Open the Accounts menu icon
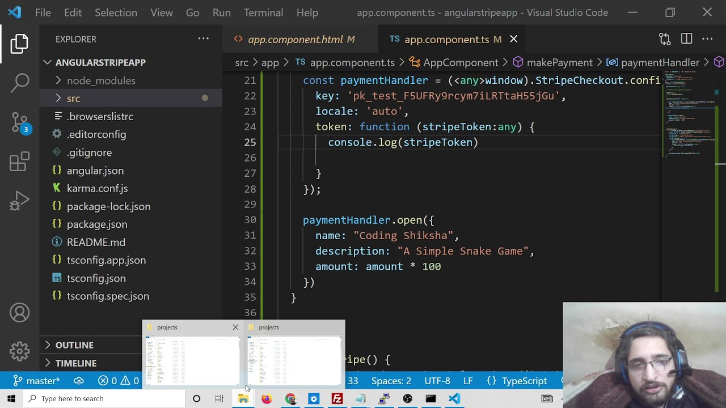This screenshot has width=726, height=408. pos(19,313)
